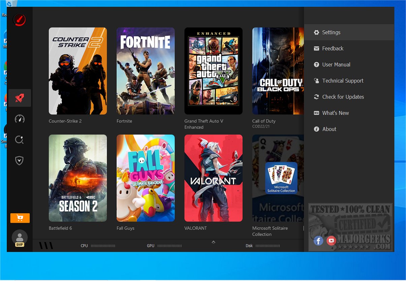The height and width of the screenshot is (281, 406).
Task: Open the YouTube link icon
Action: pos(331,241)
